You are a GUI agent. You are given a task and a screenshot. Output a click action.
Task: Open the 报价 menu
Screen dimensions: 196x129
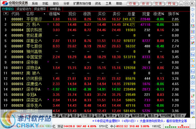(56, 4)
